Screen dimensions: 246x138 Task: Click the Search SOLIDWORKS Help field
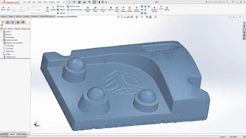click(x=217, y=2)
